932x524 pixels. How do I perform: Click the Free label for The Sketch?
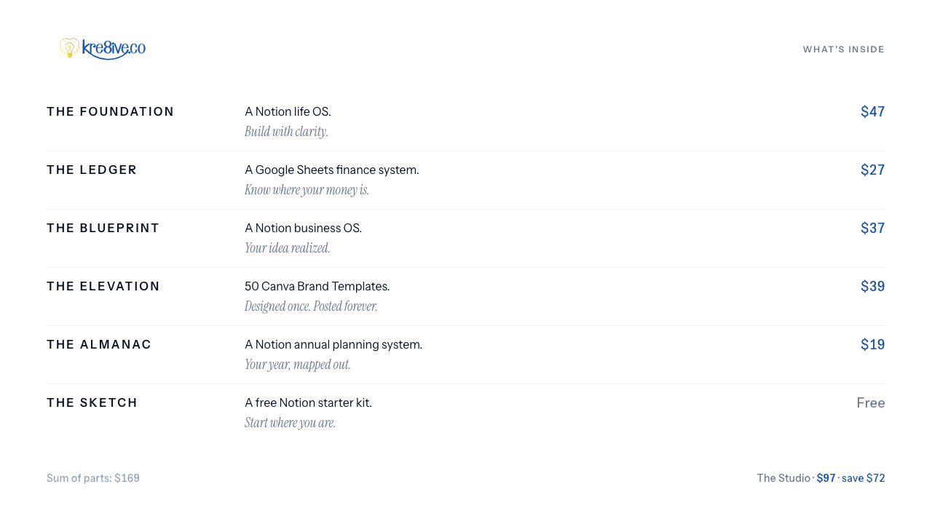(871, 402)
